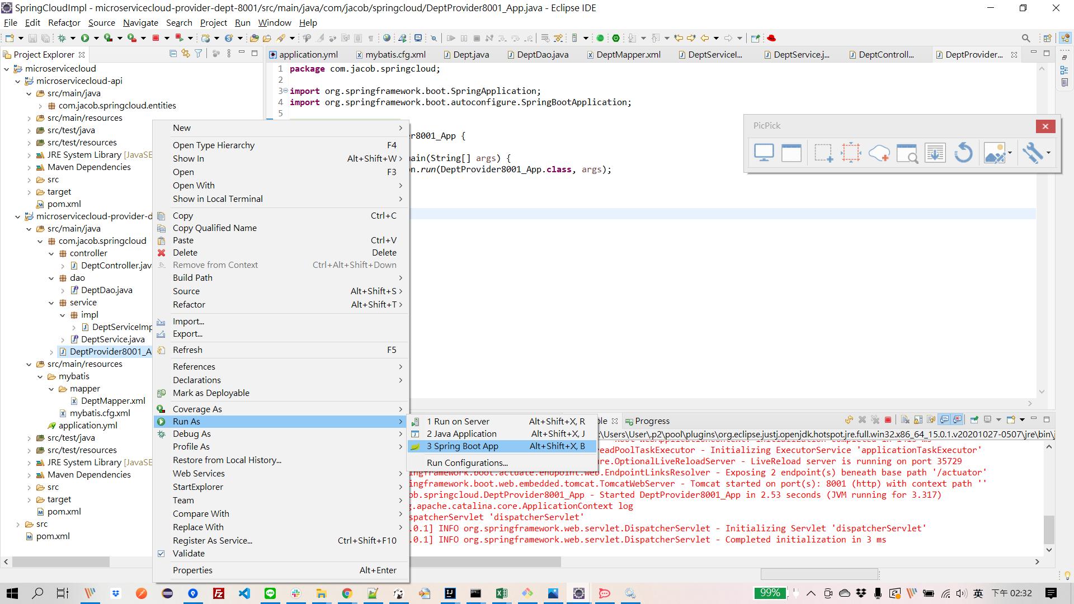1074x604 pixels.
Task: Click PicPick image editor icon
Action: [x=996, y=153]
